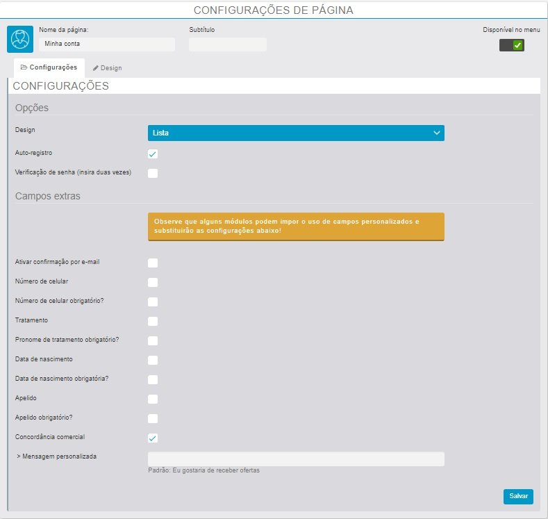The image size is (548, 519).
Task: Check the Número de celular box
Action: (x=153, y=282)
